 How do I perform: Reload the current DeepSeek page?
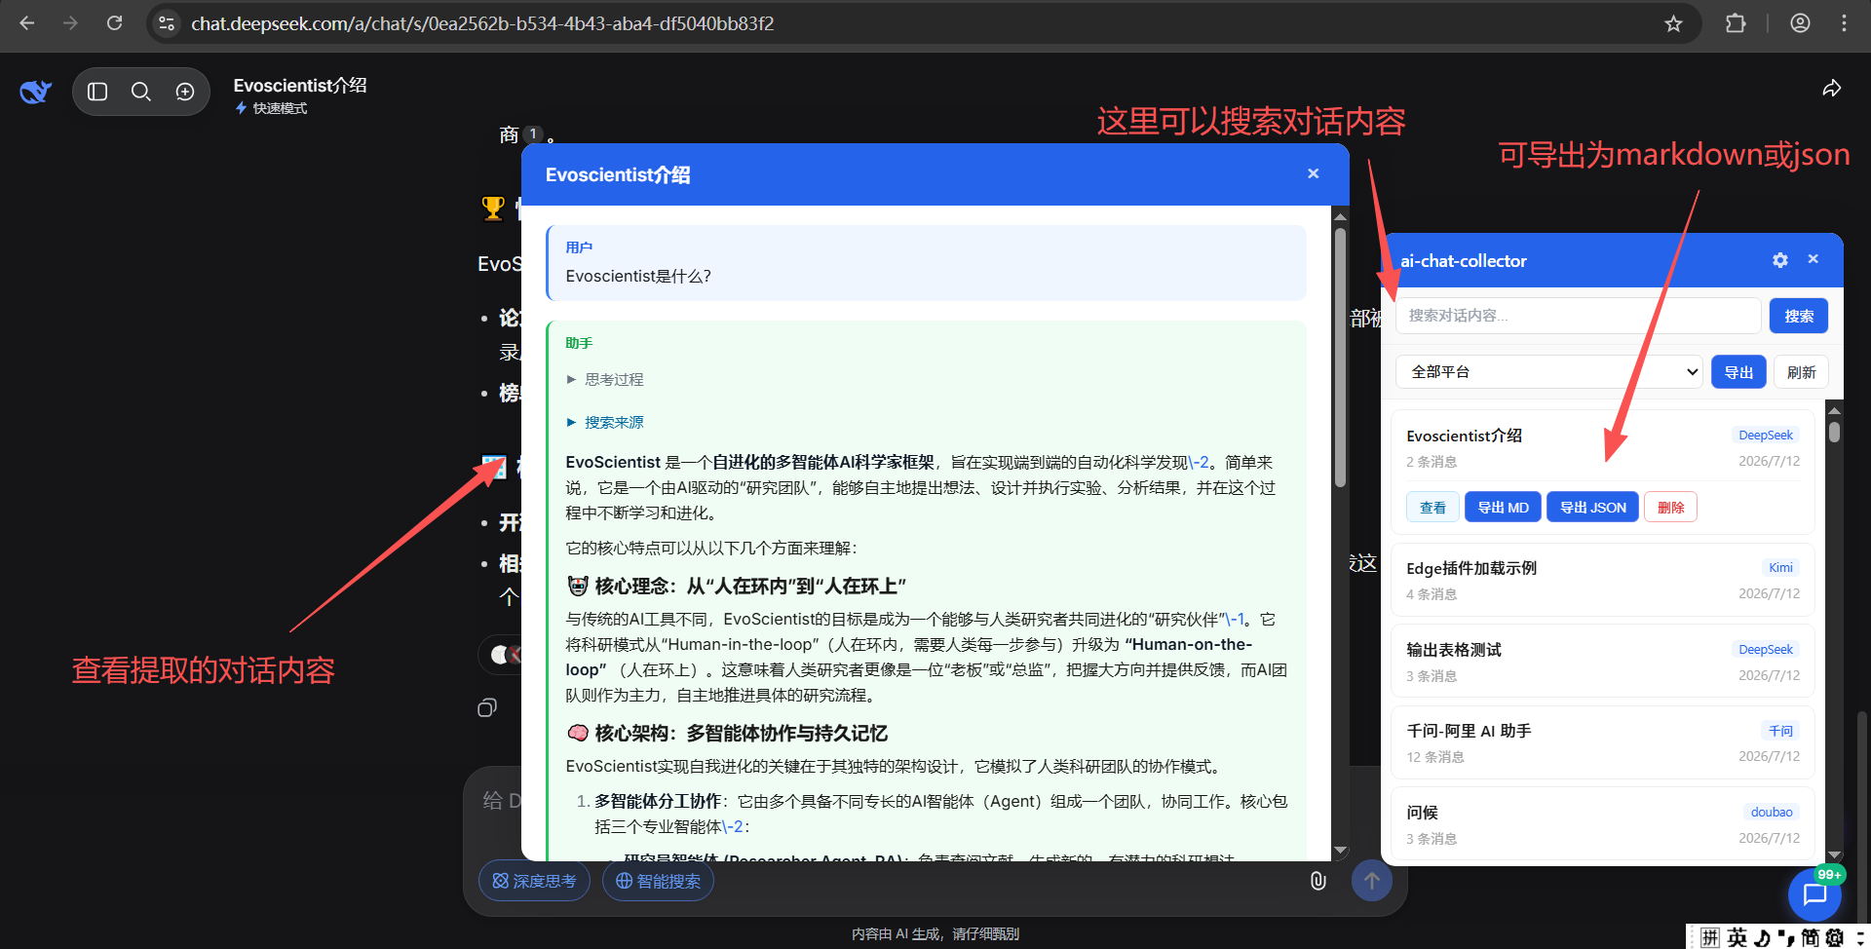tap(114, 23)
